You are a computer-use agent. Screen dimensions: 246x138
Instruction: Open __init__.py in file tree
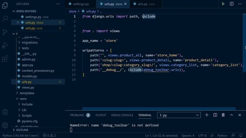29,54
